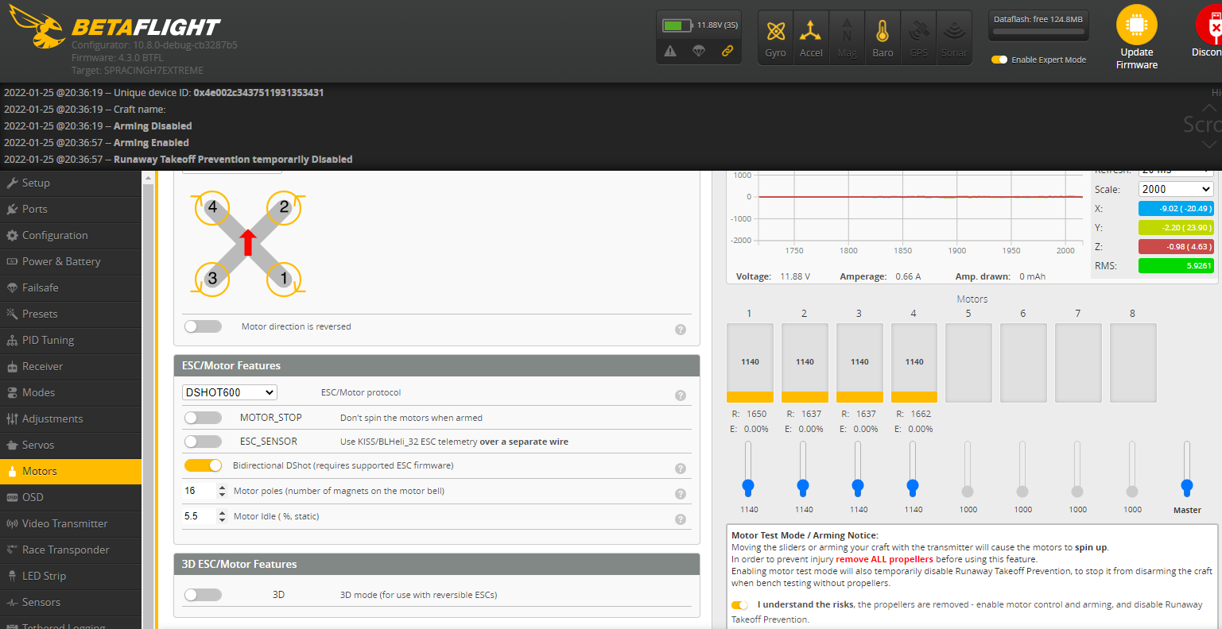The image size is (1222, 629).
Task: Open help icon for Bidirectional DShot
Action: click(681, 469)
